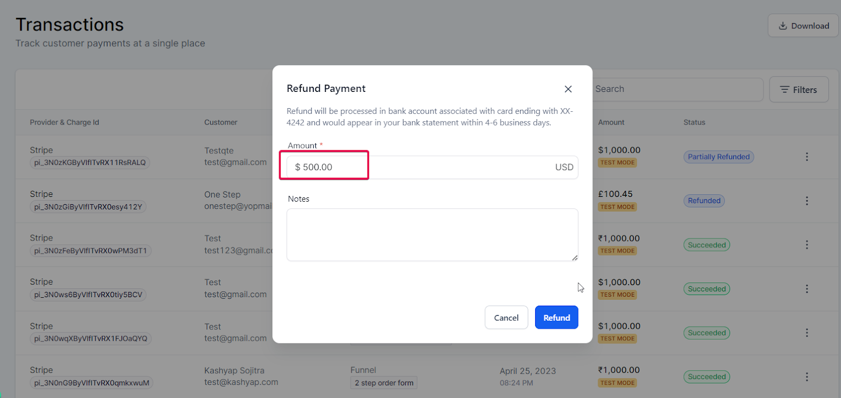Viewport: 841px width, 398px height.
Task: Open the Filters panel
Action: pos(799,90)
